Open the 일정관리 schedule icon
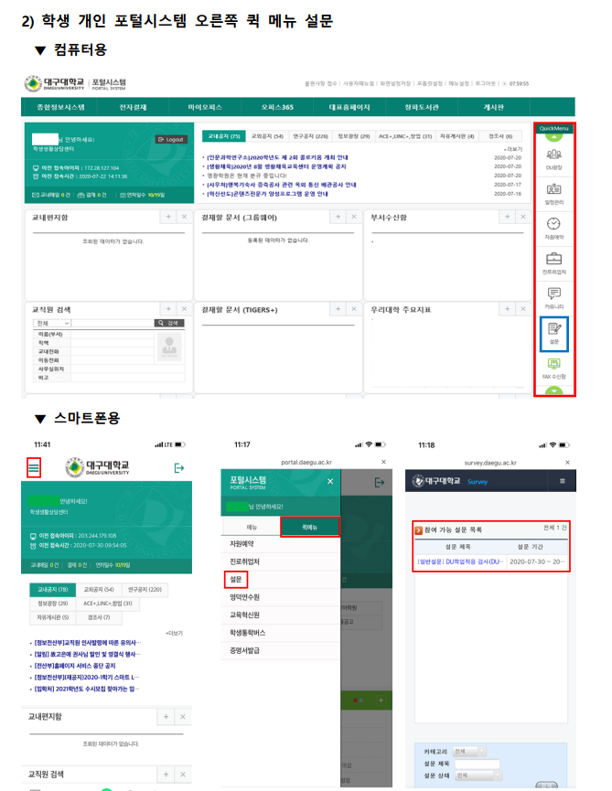Screen dimensions: 612x791 click(x=554, y=192)
